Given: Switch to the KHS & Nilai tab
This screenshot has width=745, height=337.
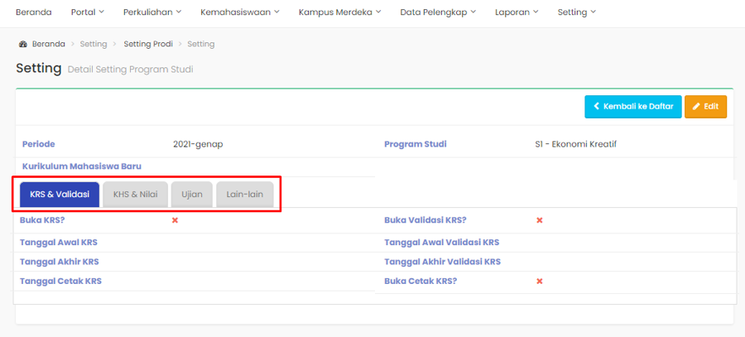Looking at the screenshot, I should click(135, 195).
